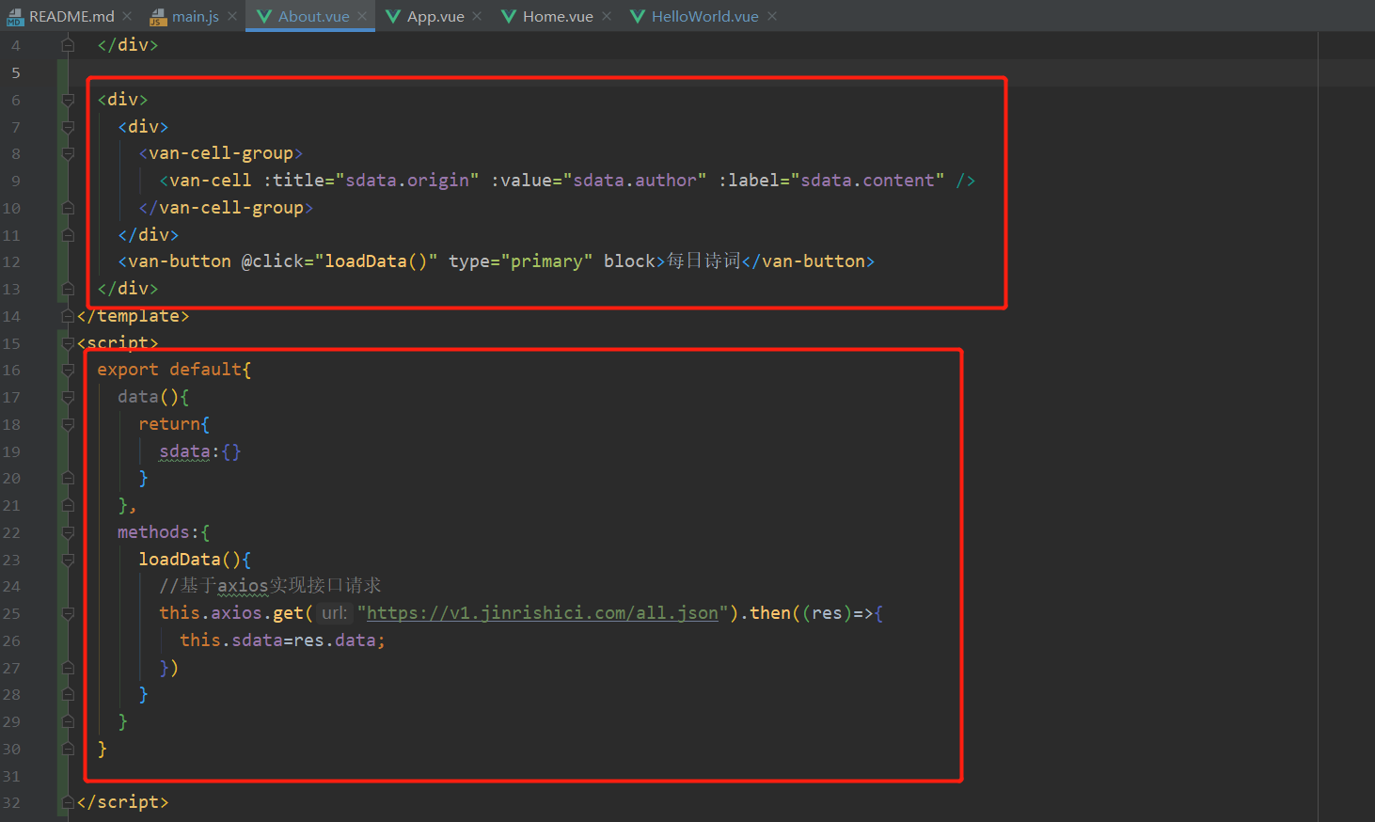Collapse the loadData() fold on line 23
1375x822 pixels.
tap(68, 560)
